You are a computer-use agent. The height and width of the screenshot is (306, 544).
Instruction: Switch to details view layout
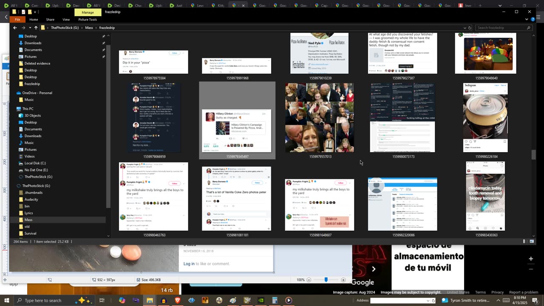524,241
